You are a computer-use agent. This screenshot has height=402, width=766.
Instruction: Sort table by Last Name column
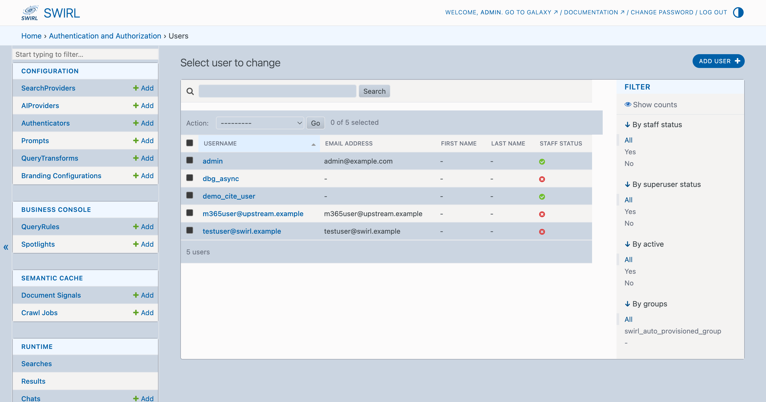pos(508,143)
